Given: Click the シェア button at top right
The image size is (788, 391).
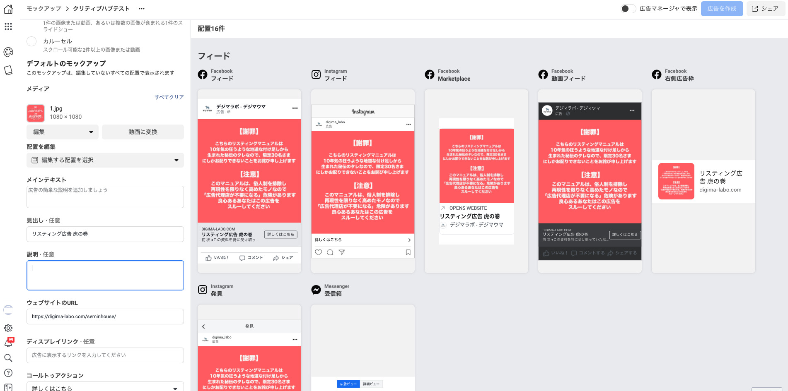Looking at the screenshot, I should click(x=766, y=9).
